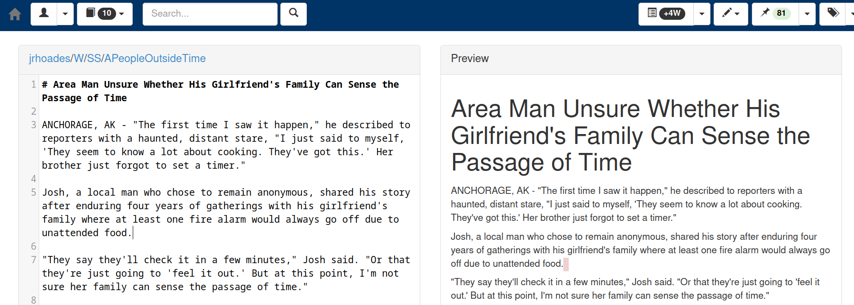Go to the home page icon
This screenshot has width=854, height=305.
[15, 14]
